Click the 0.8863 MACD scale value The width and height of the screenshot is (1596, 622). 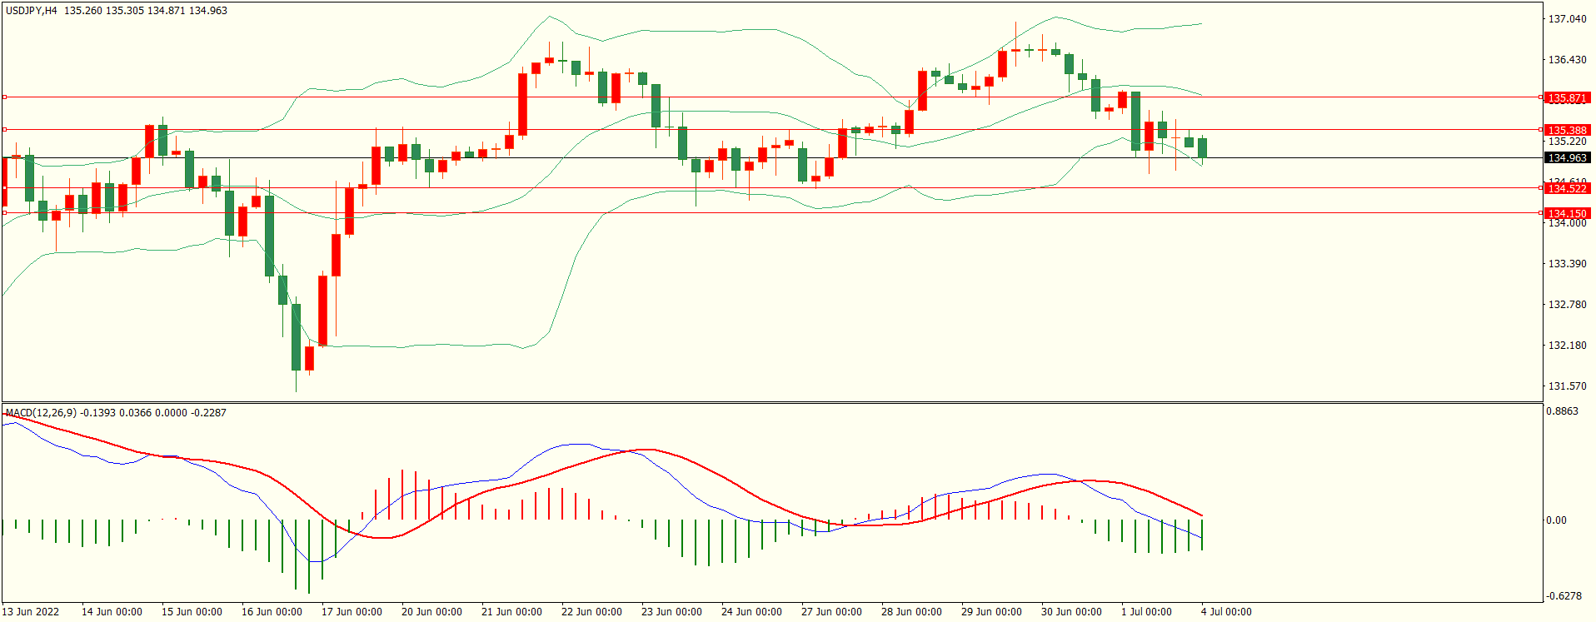coord(1562,411)
